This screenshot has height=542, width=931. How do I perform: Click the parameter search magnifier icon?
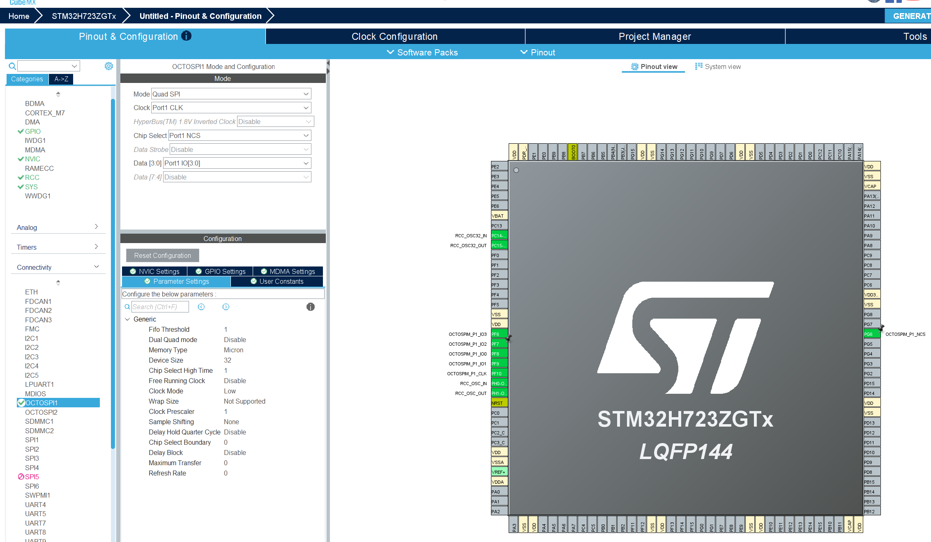pos(127,307)
